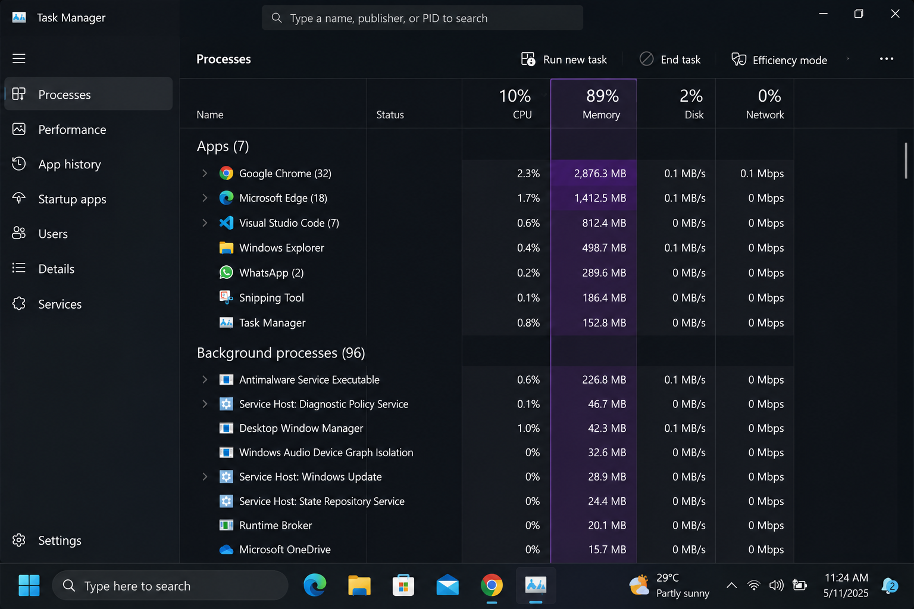Select Chrome's 2,876.3 MB memory value
The width and height of the screenshot is (914, 609).
click(600, 173)
